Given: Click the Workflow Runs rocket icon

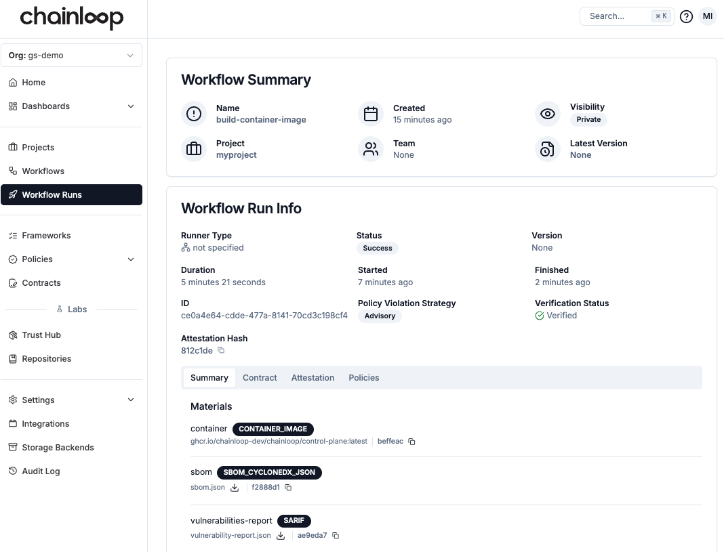Looking at the screenshot, I should [x=13, y=195].
